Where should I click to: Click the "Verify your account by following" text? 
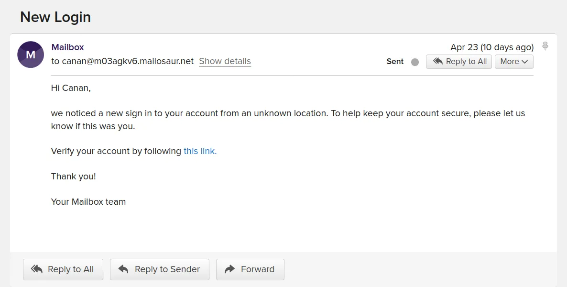coord(116,151)
